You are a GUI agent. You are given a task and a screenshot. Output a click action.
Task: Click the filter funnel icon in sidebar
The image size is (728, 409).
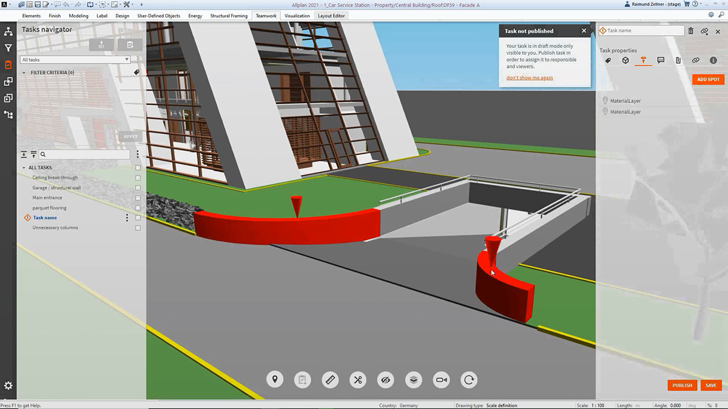point(8,48)
